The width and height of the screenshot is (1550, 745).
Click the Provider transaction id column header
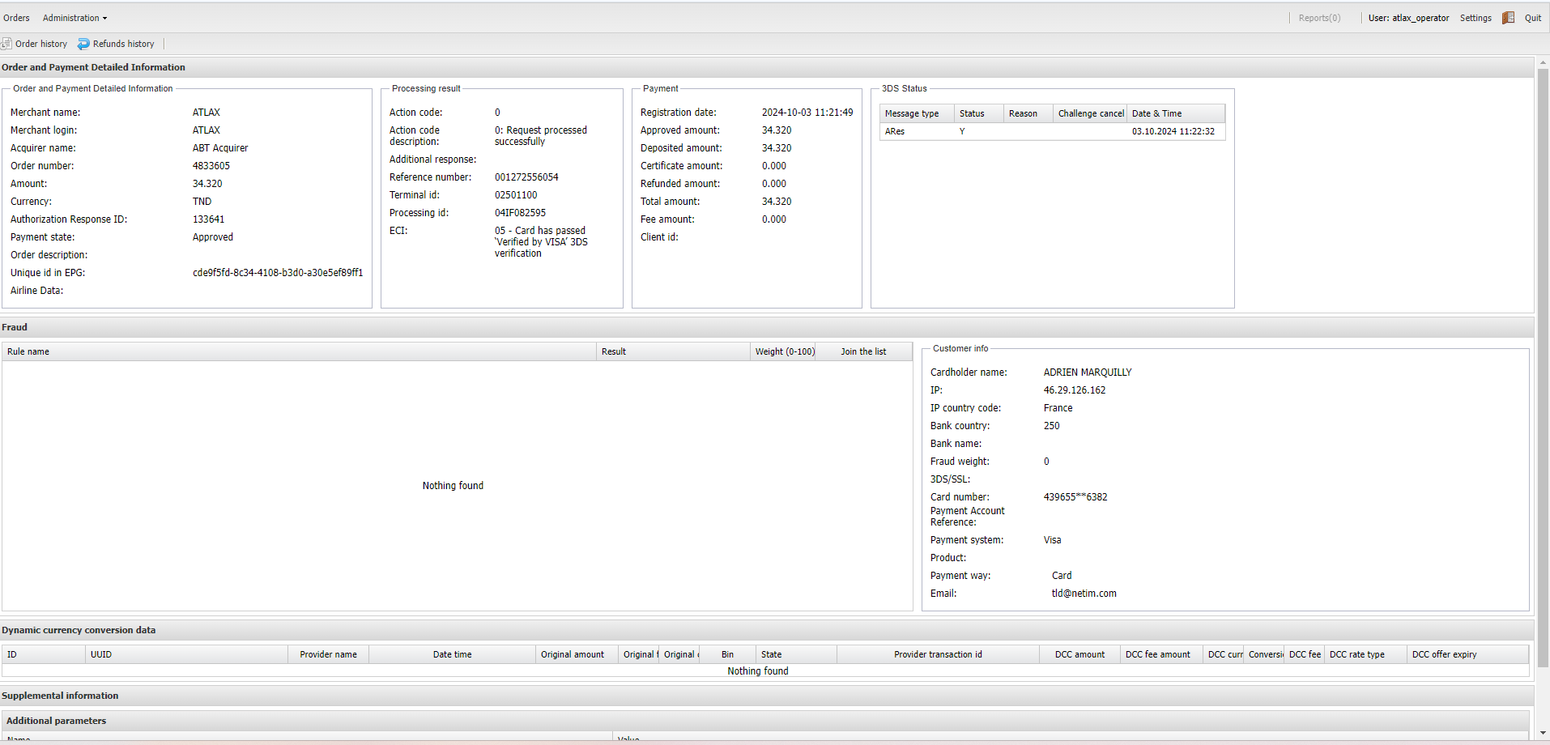(x=938, y=654)
